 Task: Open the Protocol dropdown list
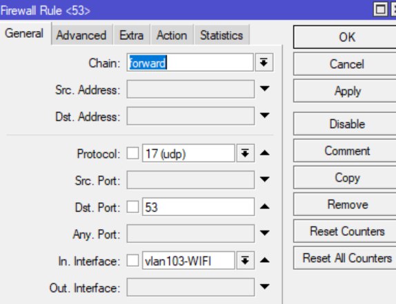click(245, 153)
